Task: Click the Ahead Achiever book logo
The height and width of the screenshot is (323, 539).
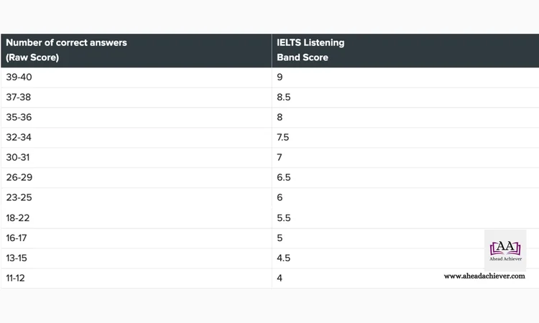Action: (x=505, y=251)
